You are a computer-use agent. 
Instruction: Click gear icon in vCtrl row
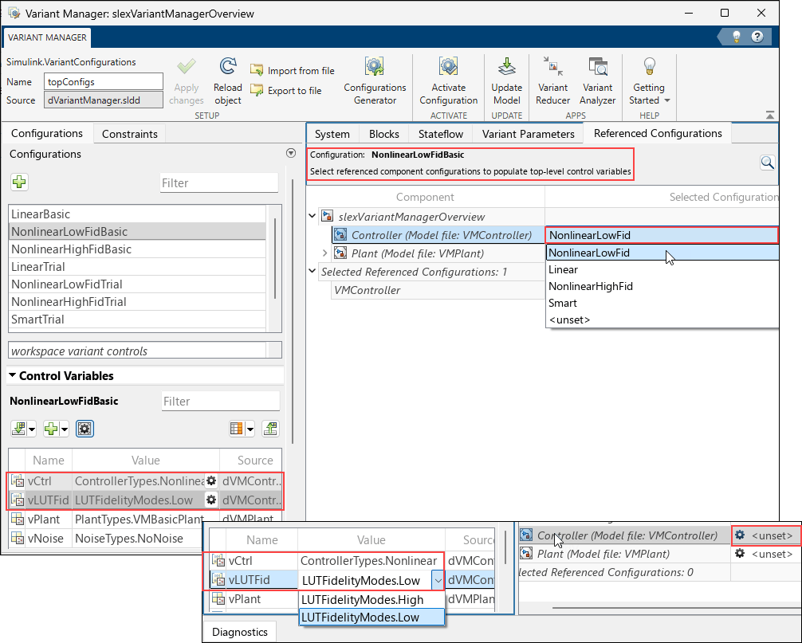pyautogui.click(x=210, y=480)
